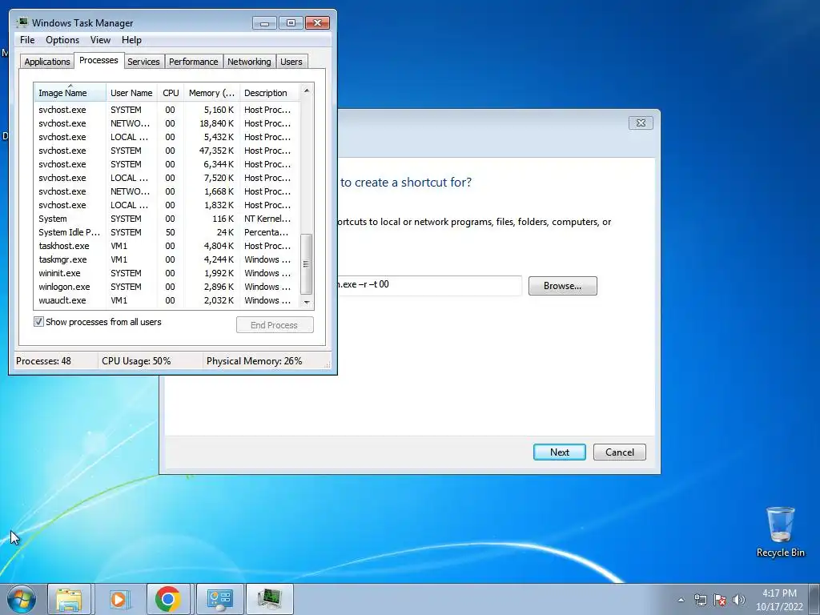The width and height of the screenshot is (820, 615).
Task: Click Browse in the shortcut wizard
Action: (562, 286)
